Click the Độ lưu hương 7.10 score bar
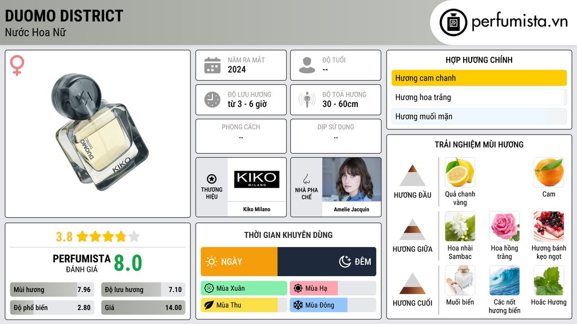This screenshot has width=577, height=324. (143, 290)
